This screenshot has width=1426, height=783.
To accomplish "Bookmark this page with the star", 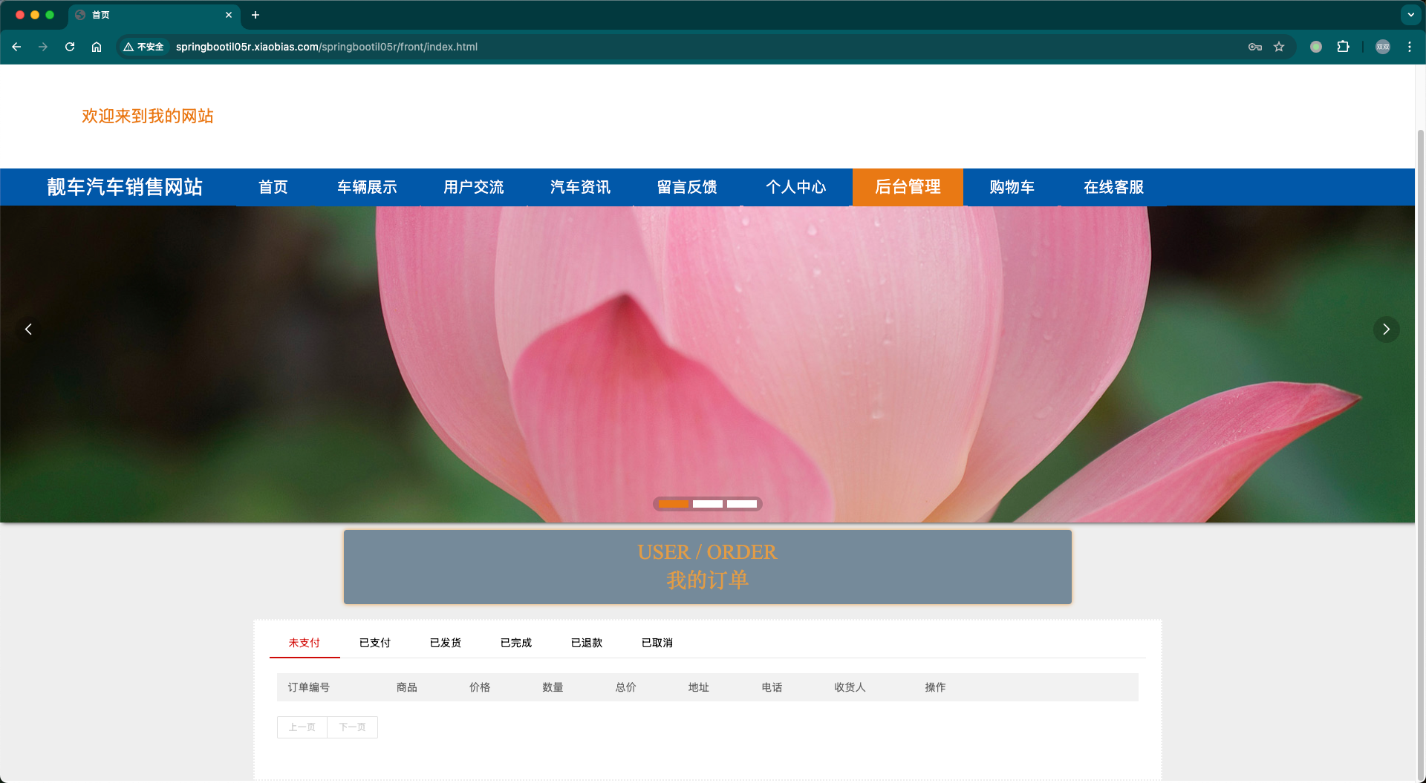I will pos(1279,47).
